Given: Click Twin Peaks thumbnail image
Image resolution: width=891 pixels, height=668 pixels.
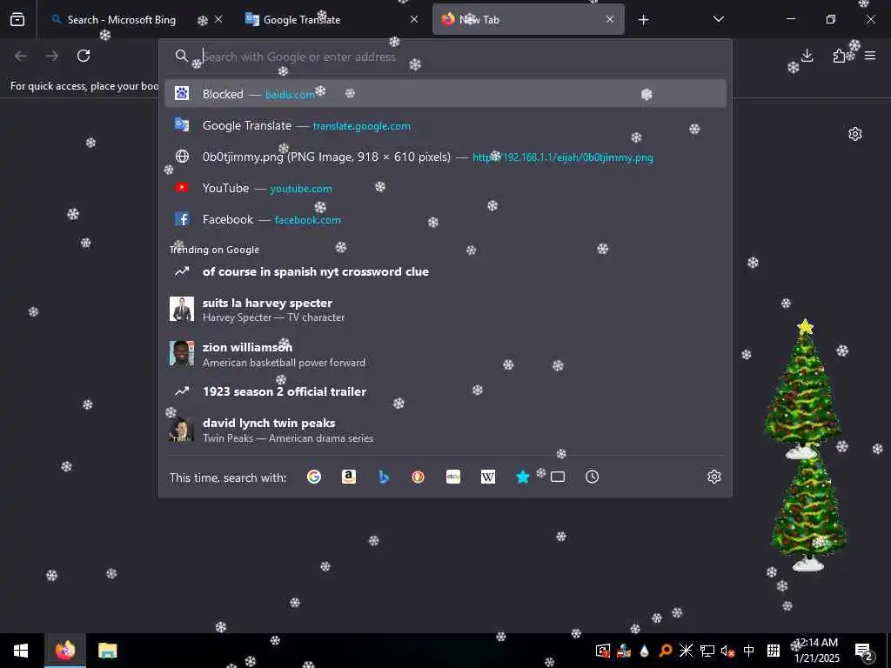Looking at the screenshot, I should coord(182,430).
